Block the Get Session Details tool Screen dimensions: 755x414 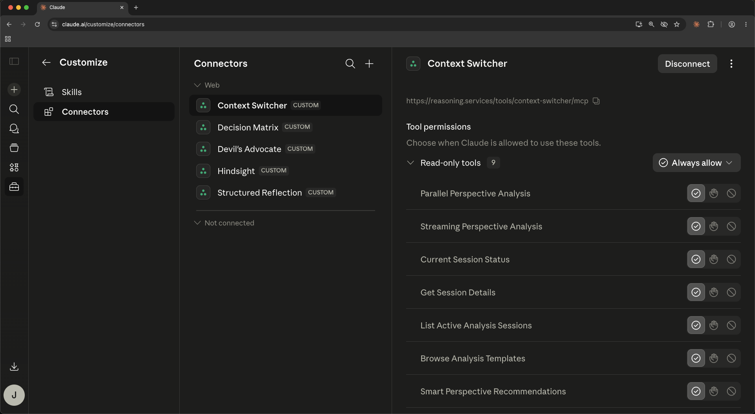point(731,292)
